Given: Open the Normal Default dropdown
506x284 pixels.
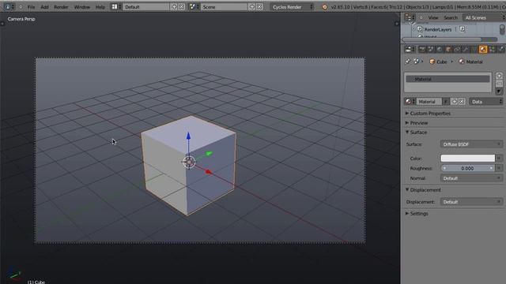Looking at the screenshot, I should 471,178.
